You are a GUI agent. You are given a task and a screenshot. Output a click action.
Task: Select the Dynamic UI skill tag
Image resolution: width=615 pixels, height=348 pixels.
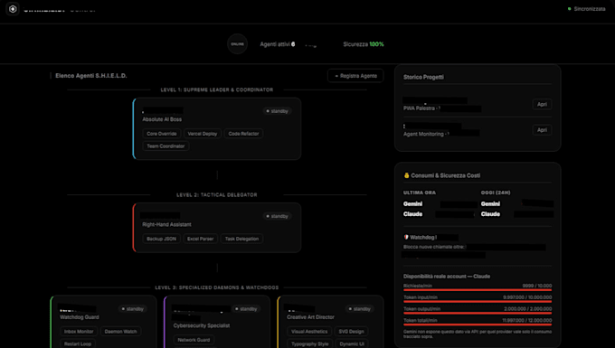coord(352,343)
